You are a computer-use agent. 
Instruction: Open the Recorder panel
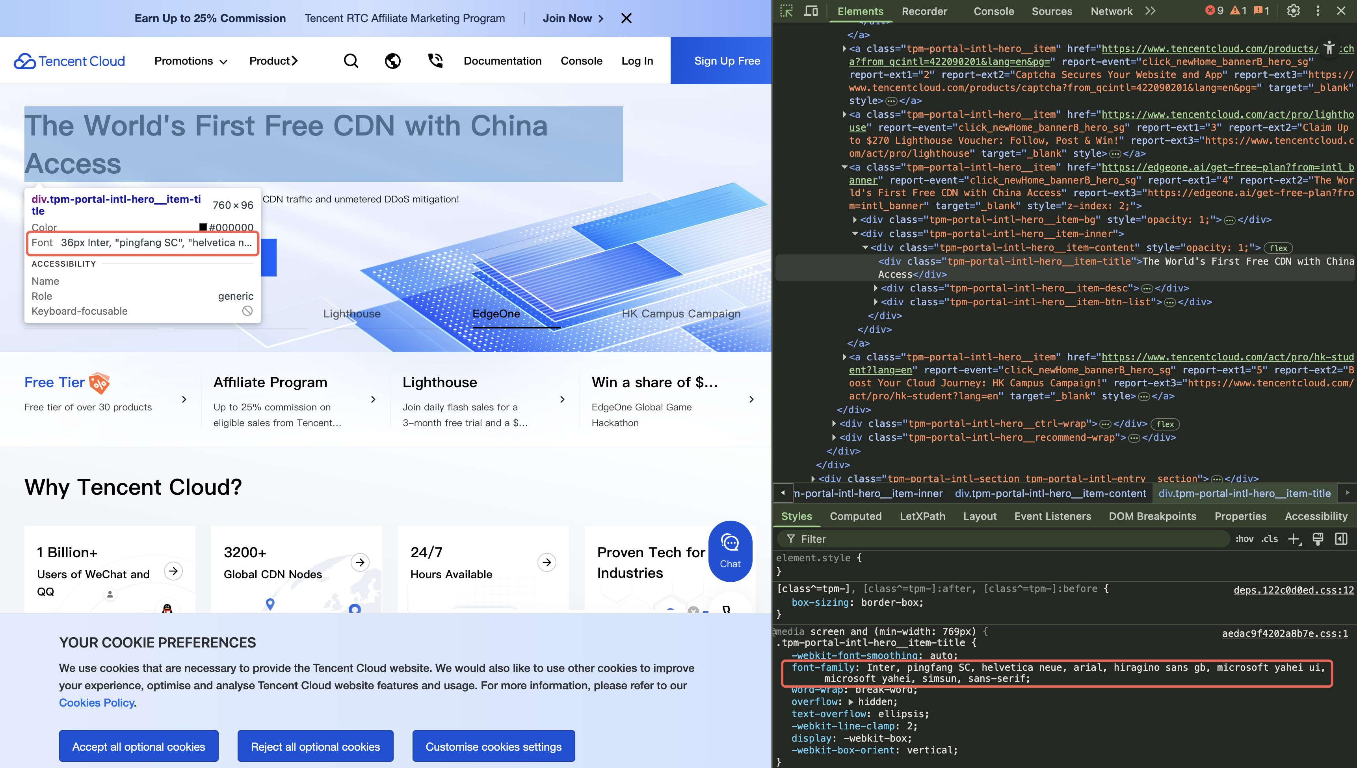(924, 11)
